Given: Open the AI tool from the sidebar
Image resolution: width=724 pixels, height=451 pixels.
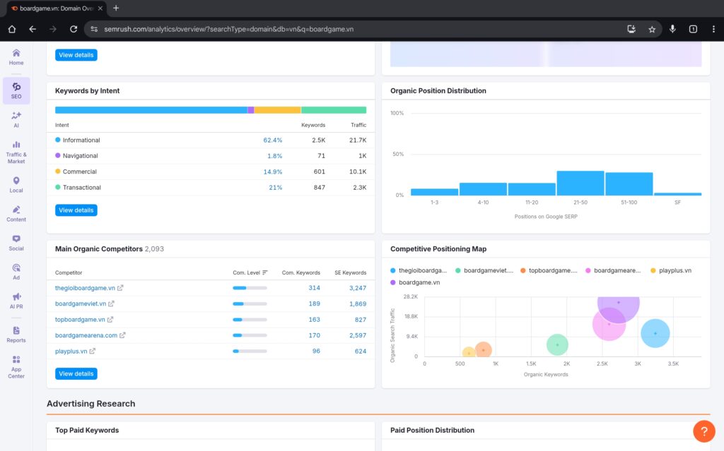Looking at the screenshot, I should [16, 120].
